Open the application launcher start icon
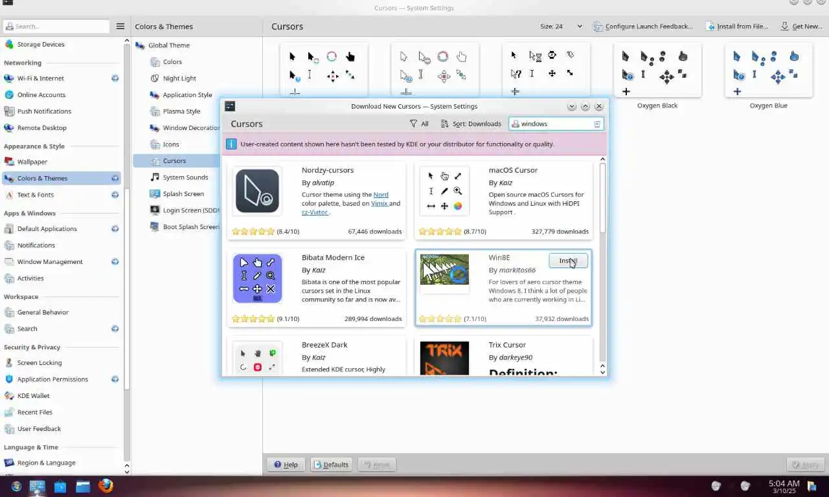The height and width of the screenshot is (497, 829). tap(16, 486)
